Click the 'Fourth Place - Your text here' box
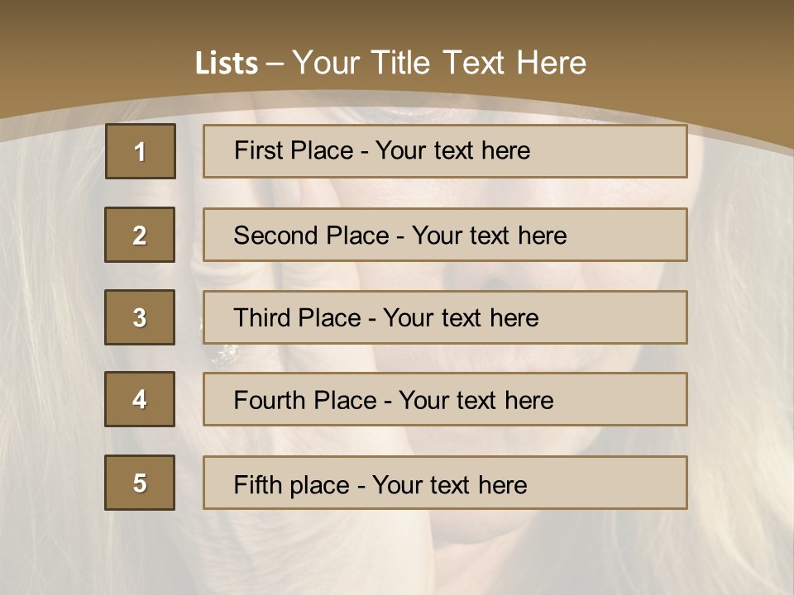The image size is (794, 595). coord(445,399)
